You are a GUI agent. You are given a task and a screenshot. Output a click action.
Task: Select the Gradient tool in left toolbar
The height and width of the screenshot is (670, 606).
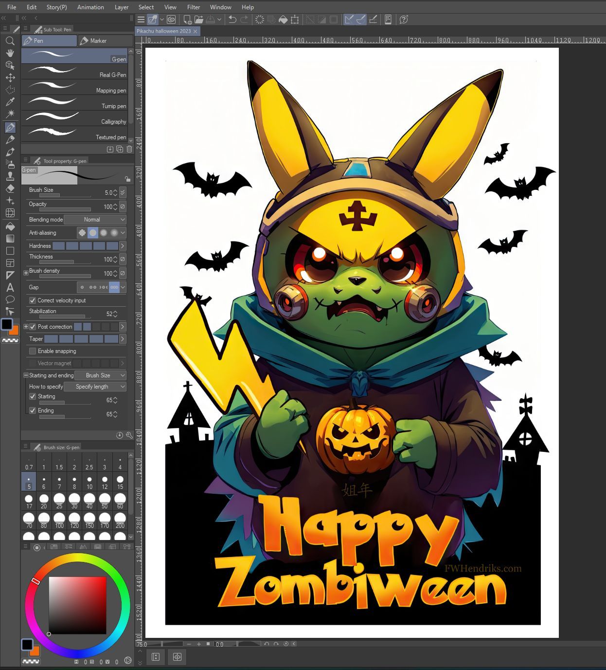tap(10, 239)
